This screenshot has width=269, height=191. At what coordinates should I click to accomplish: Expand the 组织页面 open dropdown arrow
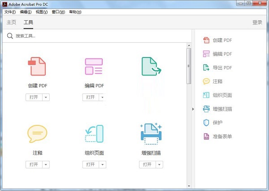tap(102, 164)
